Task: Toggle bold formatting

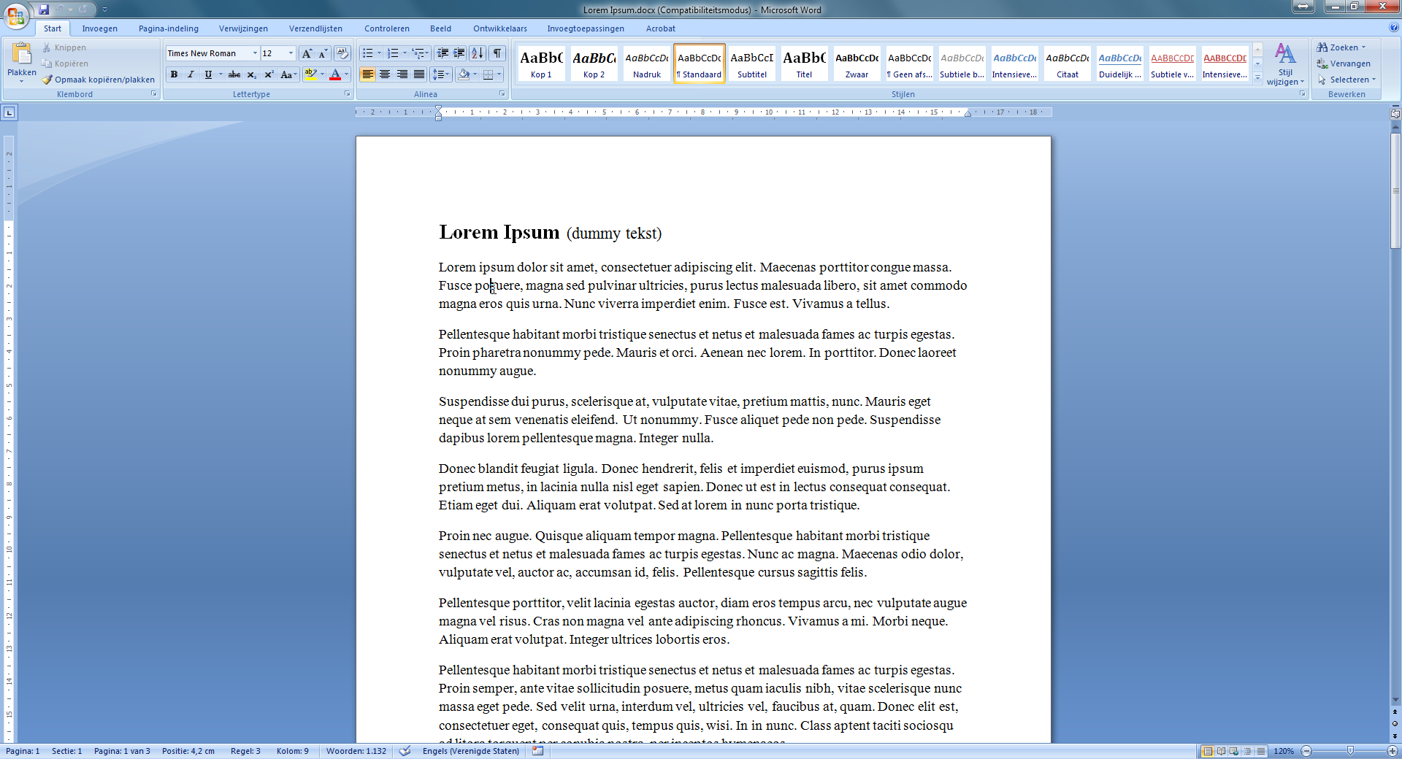Action: point(174,74)
